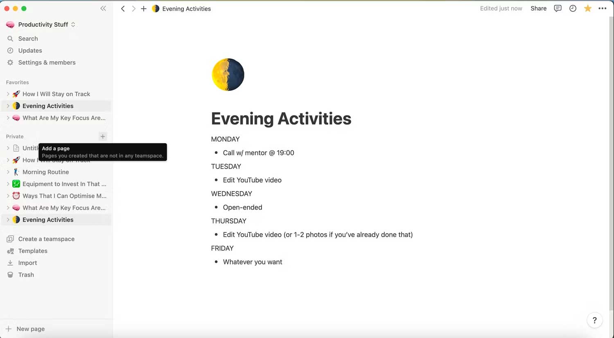Screen dimensions: 614x338
Task: Go back with the left arrow
Action: point(123,9)
